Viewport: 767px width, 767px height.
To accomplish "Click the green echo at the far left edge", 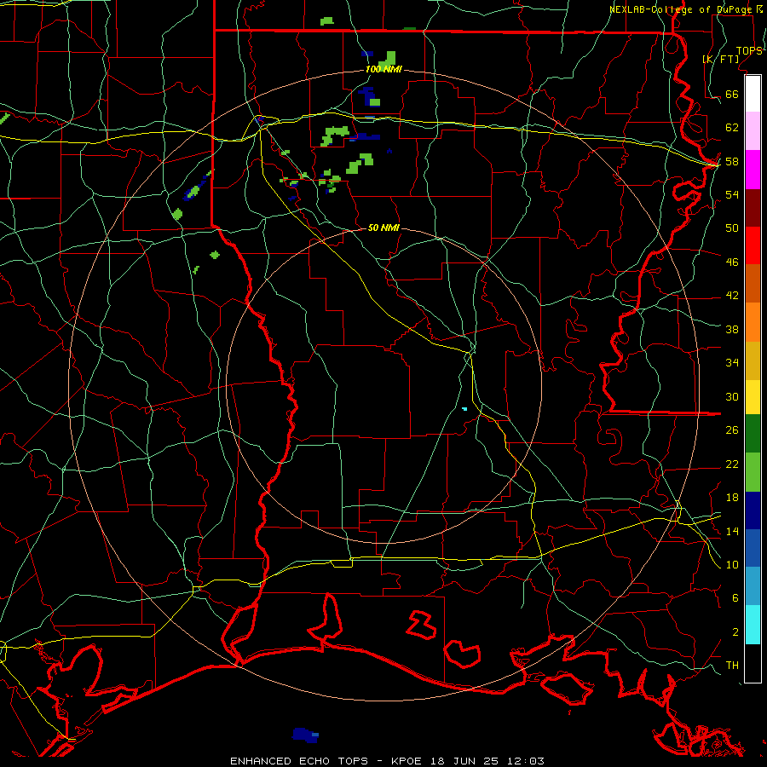I will pyautogui.click(x=4, y=118).
